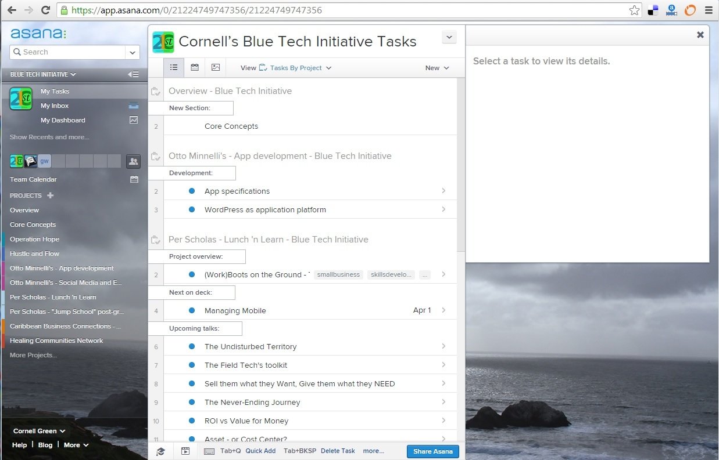Click Delete Task link
Screen dimensions: 719x460
pos(338,451)
